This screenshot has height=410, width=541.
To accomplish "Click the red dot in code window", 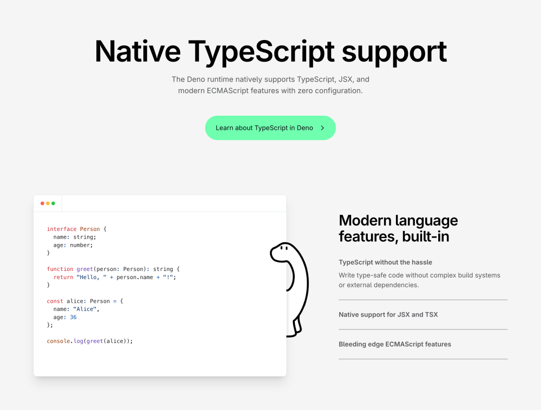I will [x=42, y=203].
